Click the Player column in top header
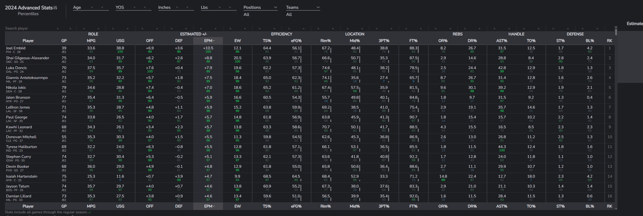Screen dimensions: 643x216 [28, 41]
